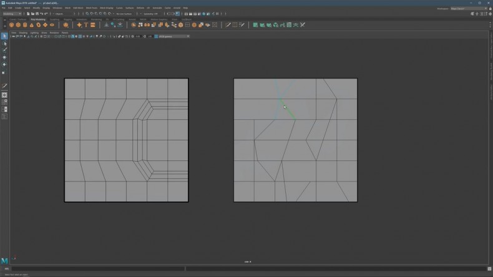This screenshot has width=493, height=277.
Task: Open the panel Shading menu
Action: (23, 32)
